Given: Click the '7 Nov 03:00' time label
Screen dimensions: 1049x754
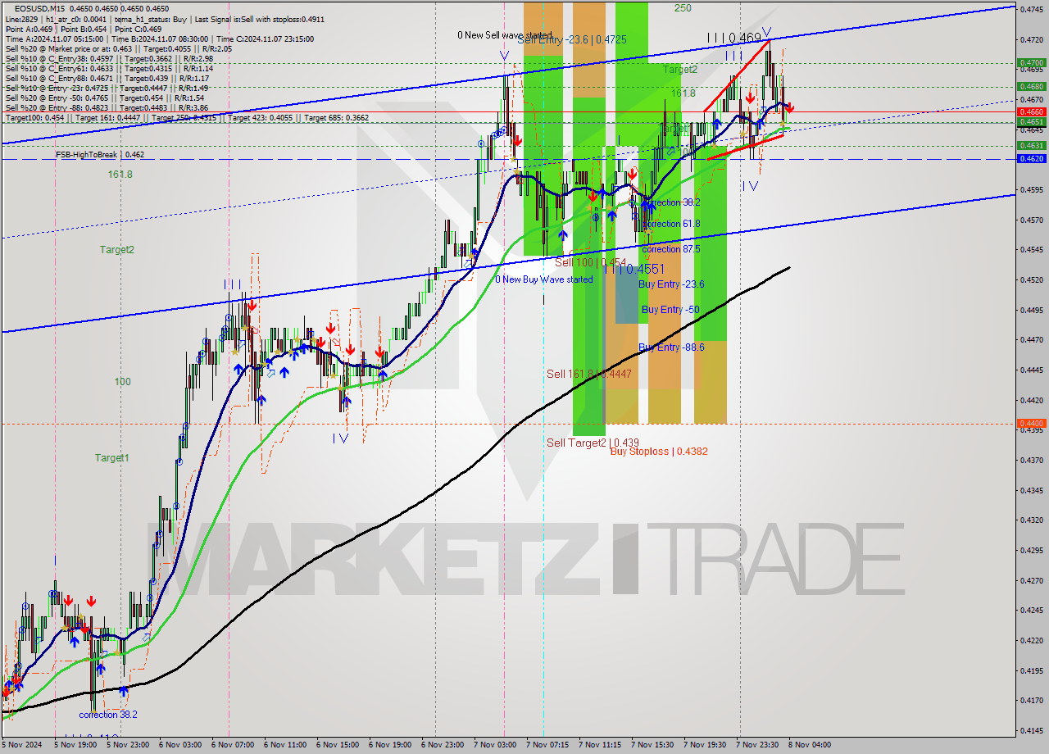Looking at the screenshot, I should click(x=496, y=745).
